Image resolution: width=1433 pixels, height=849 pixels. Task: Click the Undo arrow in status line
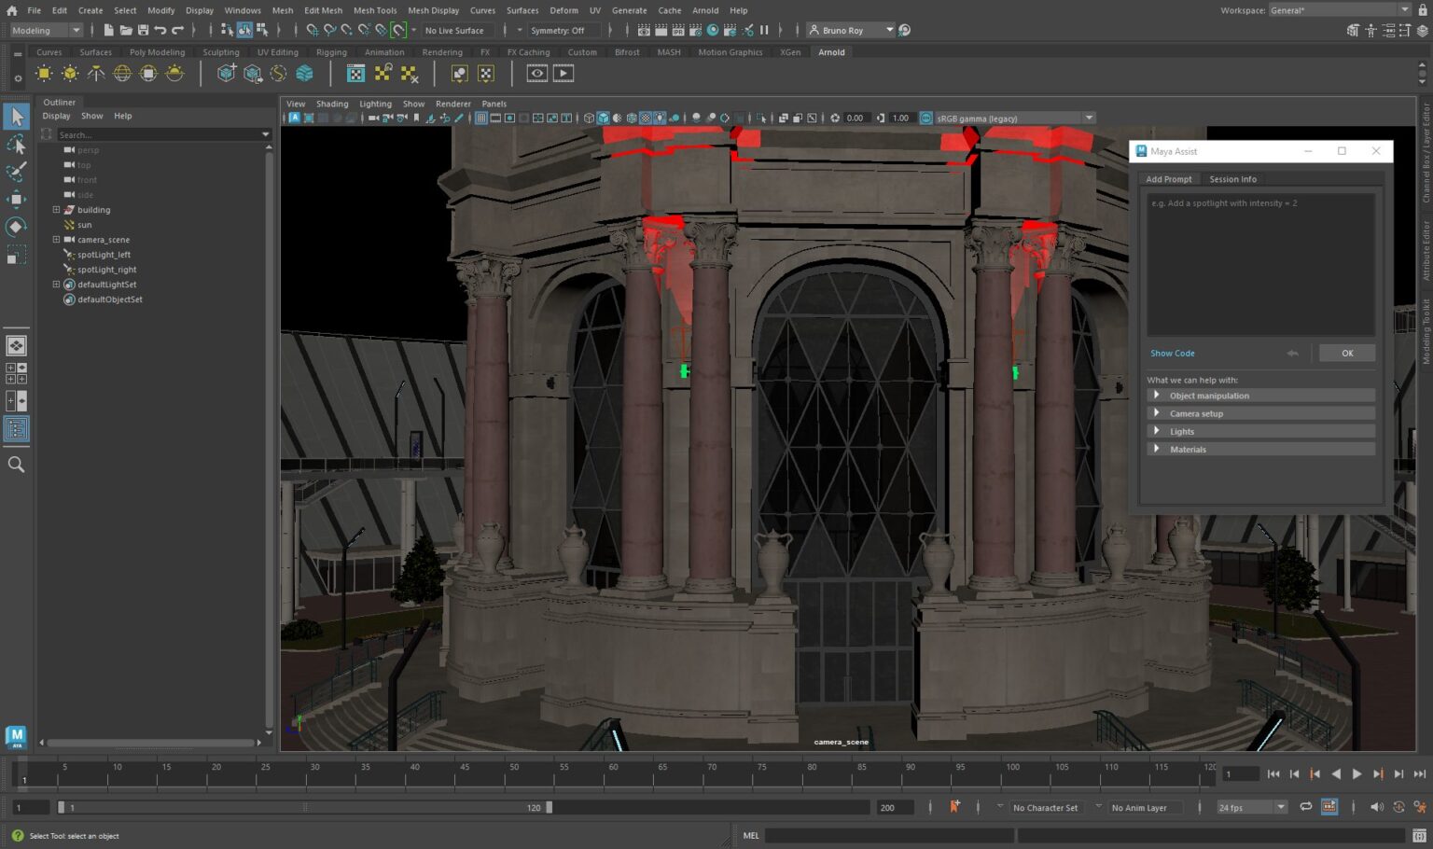[x=160, y=31]
